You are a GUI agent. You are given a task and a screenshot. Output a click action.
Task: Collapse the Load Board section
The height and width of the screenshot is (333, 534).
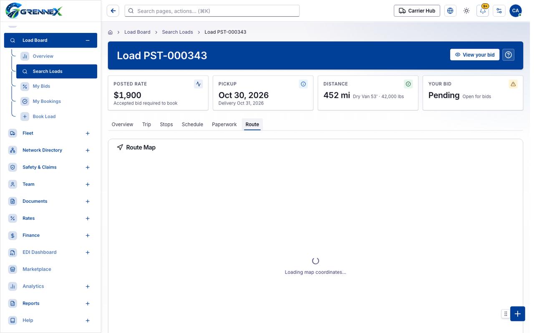88,40
